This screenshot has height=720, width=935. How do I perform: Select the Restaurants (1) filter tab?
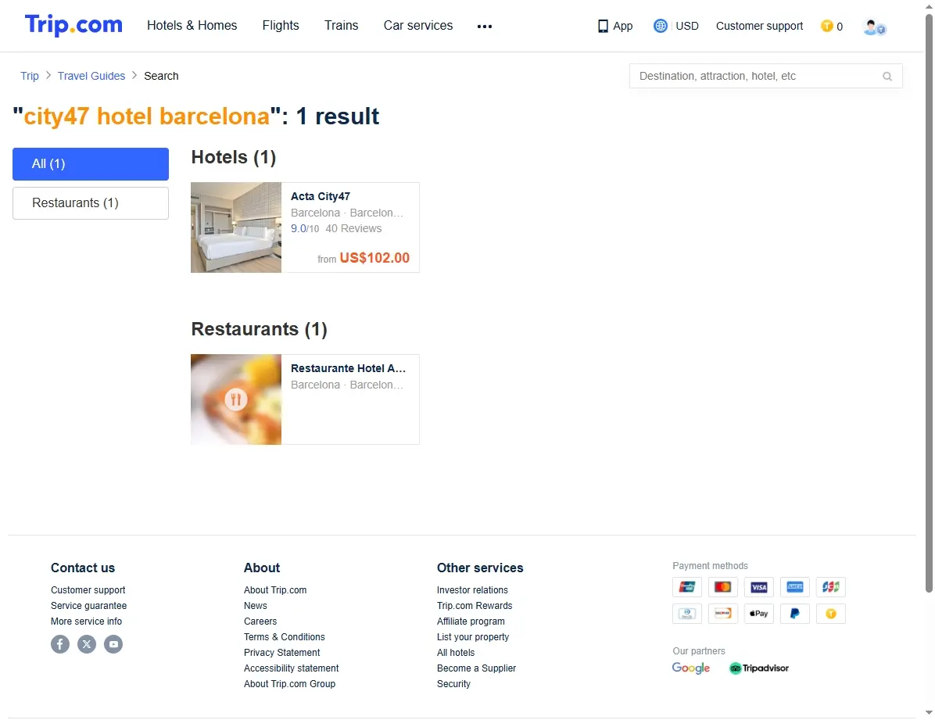pos(91,203)
